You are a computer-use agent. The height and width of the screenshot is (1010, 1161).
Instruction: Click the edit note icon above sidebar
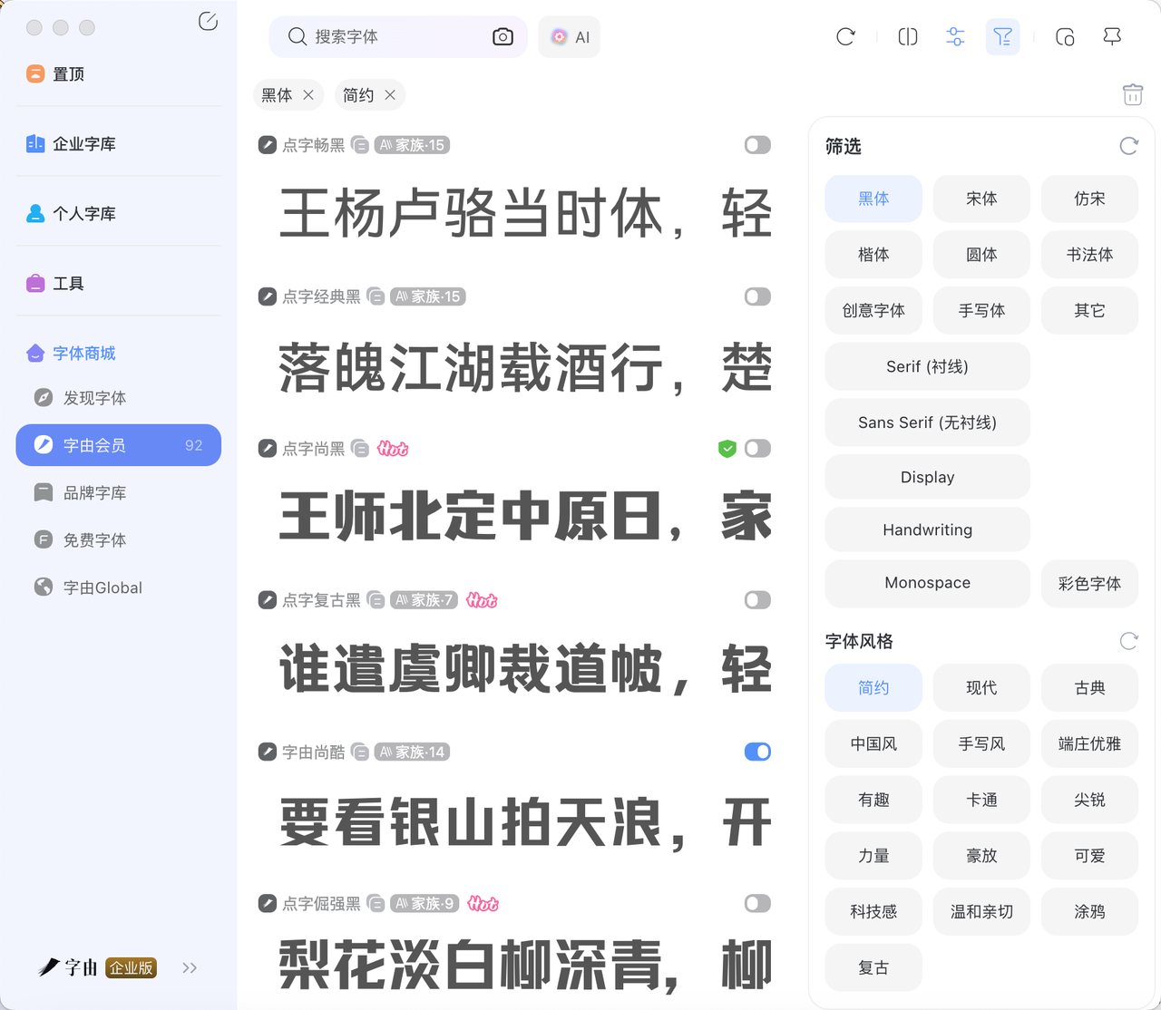[x=208, y=21]
